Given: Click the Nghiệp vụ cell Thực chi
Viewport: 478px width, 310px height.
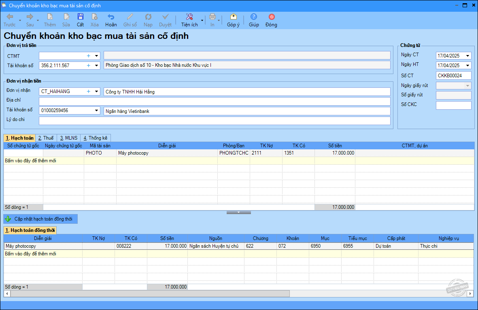Looking at the screenshot, I should click(446, 246).
